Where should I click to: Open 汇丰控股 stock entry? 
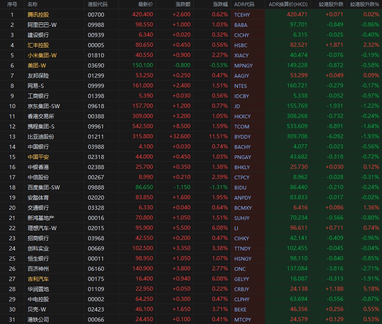click(191, 45)
